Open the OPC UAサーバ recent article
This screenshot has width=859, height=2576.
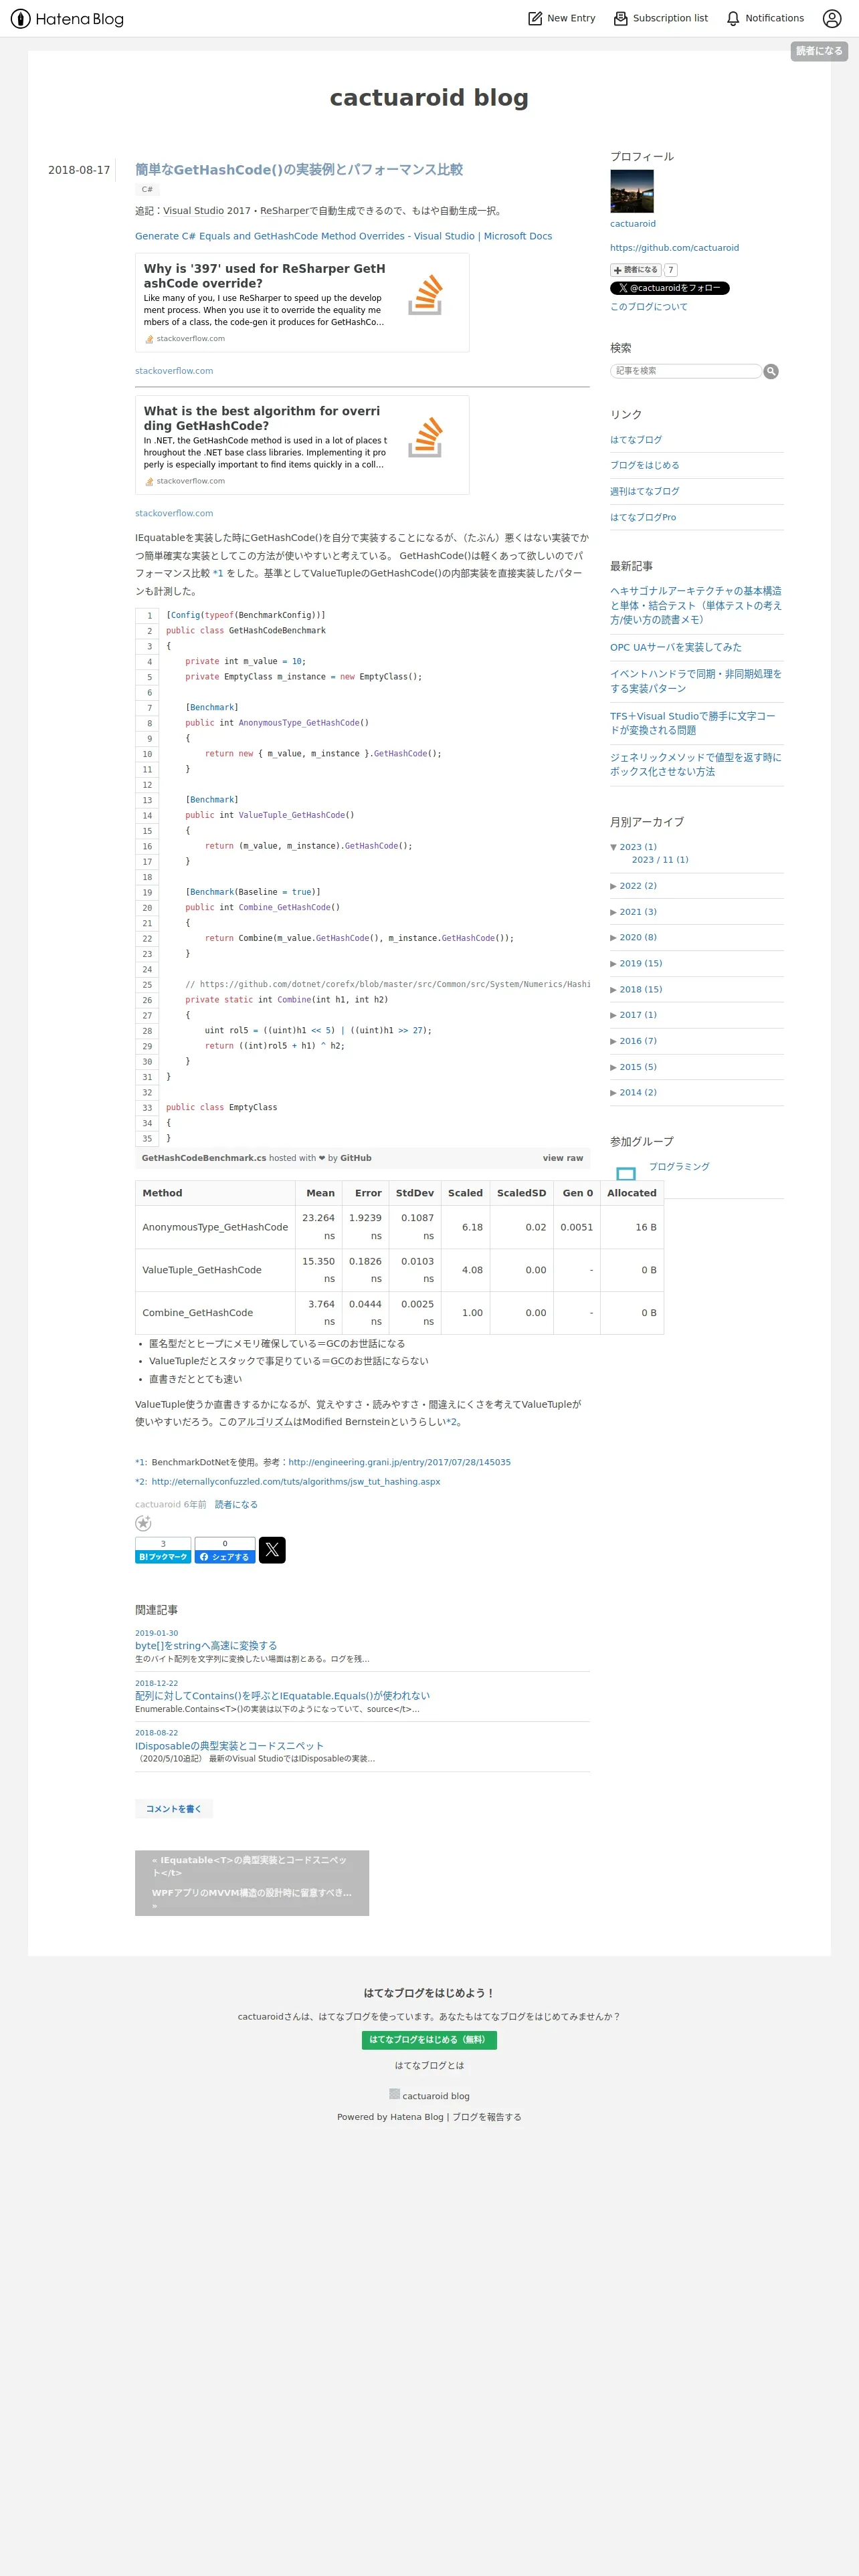676,647
